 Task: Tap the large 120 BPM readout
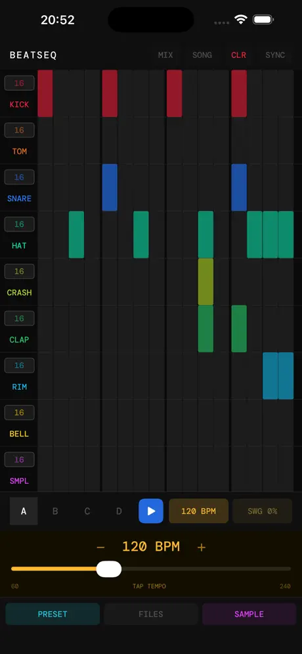[151, 546]
